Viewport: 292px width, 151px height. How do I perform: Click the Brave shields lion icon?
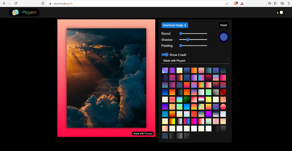click(x=236, y=3)
